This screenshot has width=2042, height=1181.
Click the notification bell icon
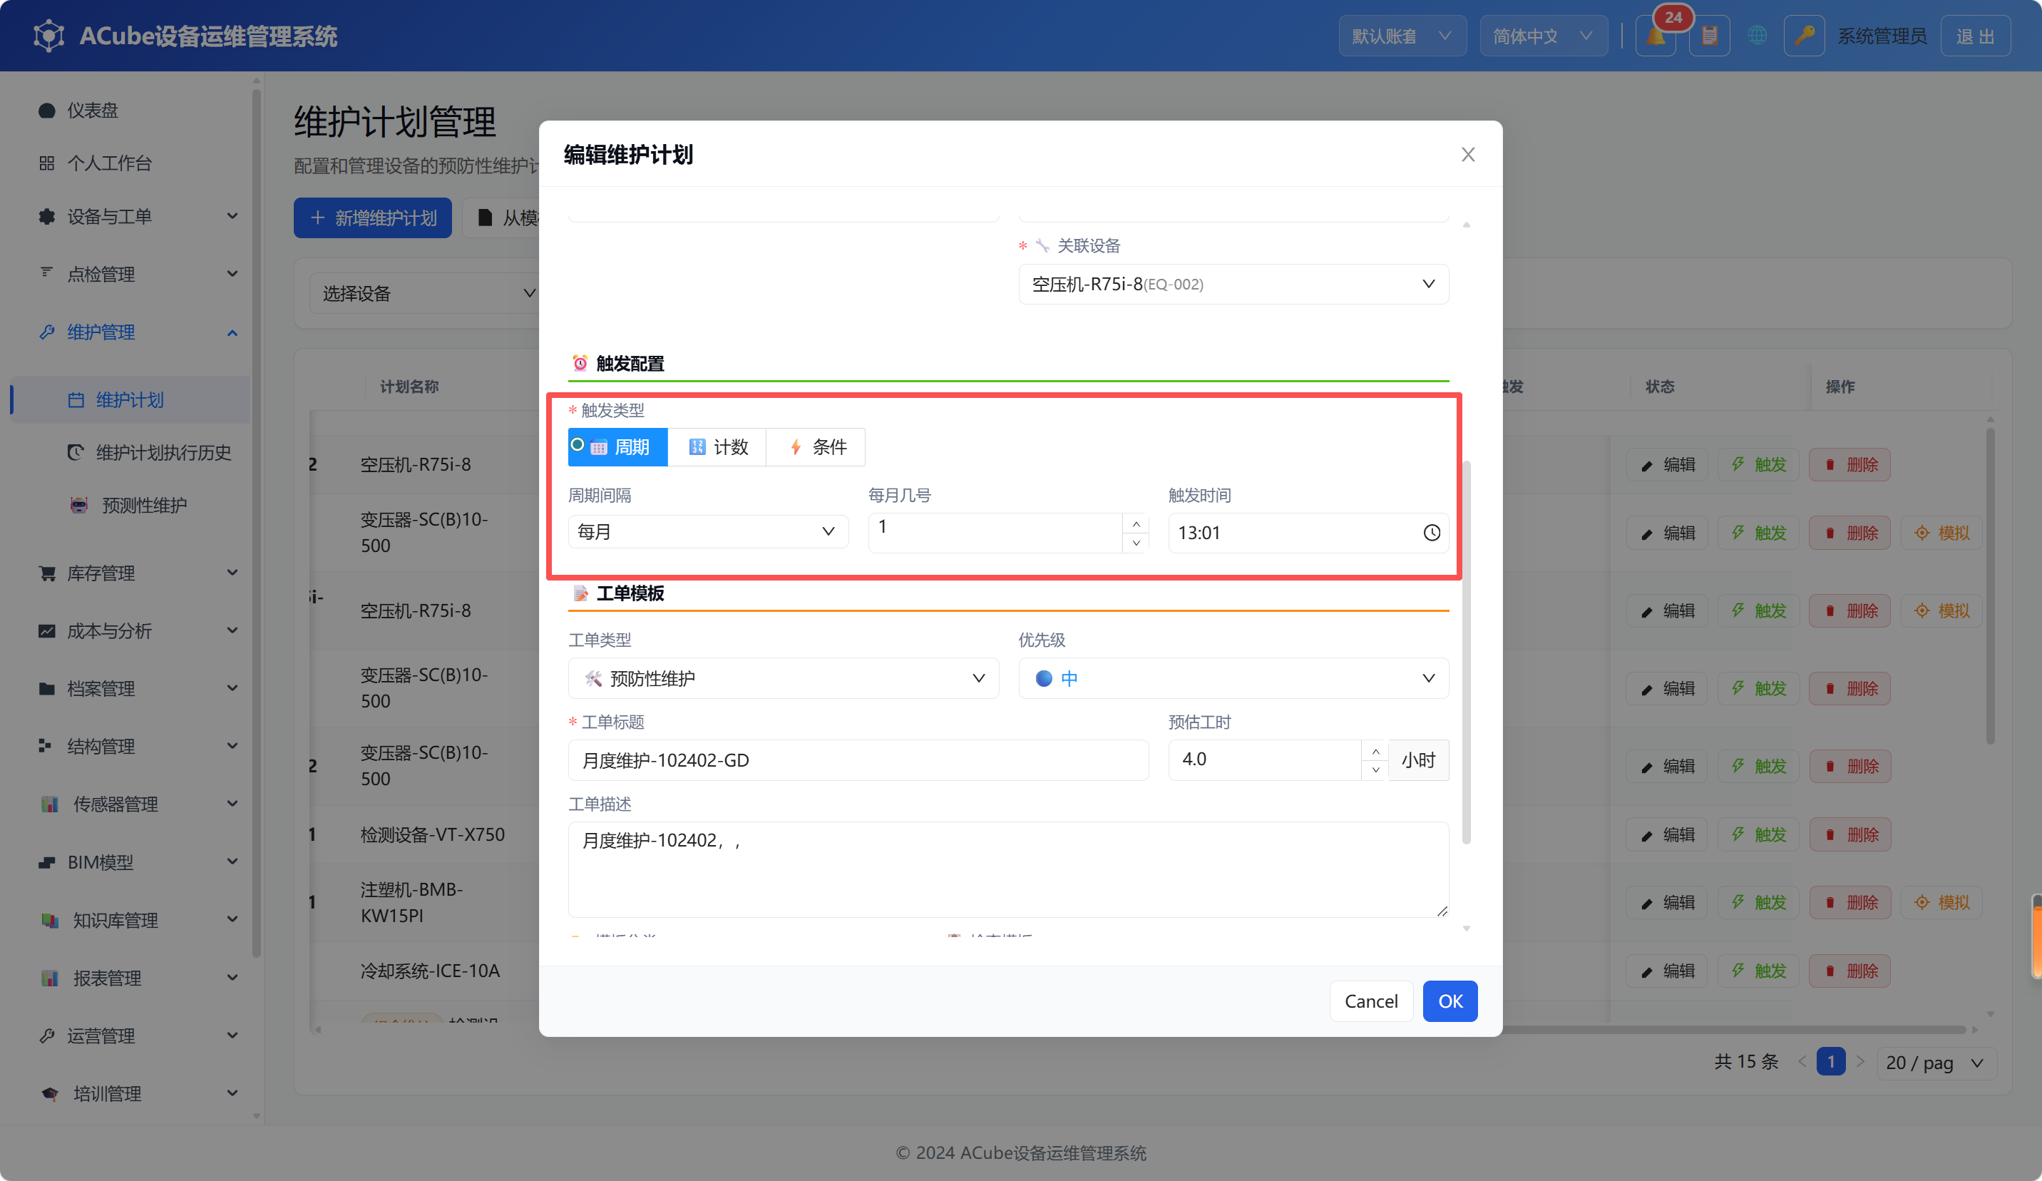[x=1655, y=36]
